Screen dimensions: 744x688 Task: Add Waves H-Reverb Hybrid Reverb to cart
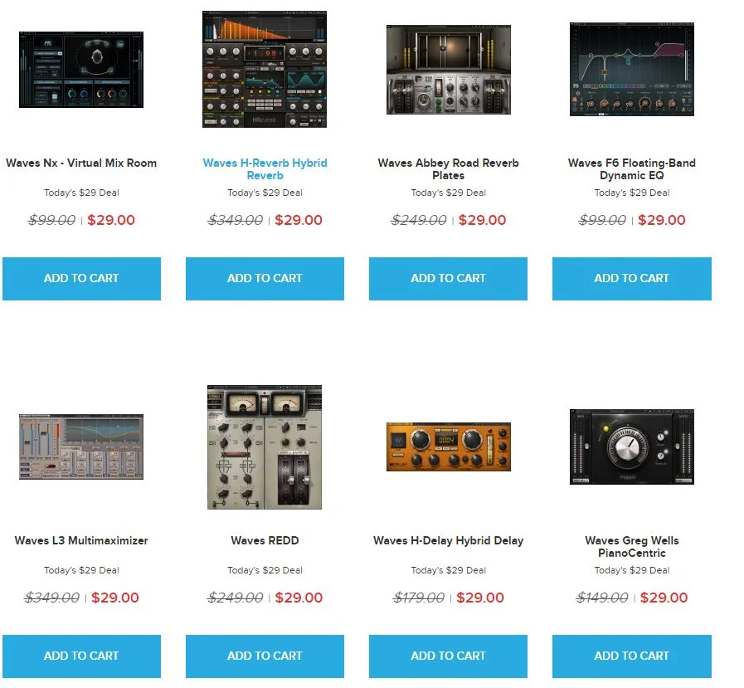point(265,279)
